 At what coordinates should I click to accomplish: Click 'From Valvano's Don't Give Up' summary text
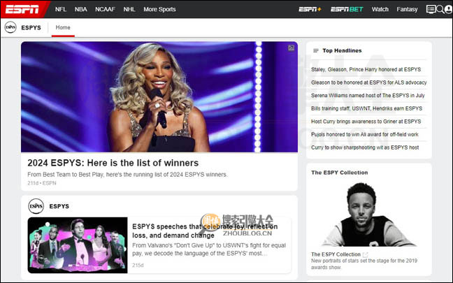click(x=209, y=249)
